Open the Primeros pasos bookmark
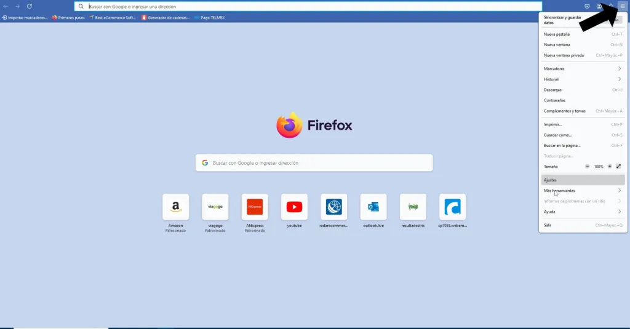 click(68, 18)
